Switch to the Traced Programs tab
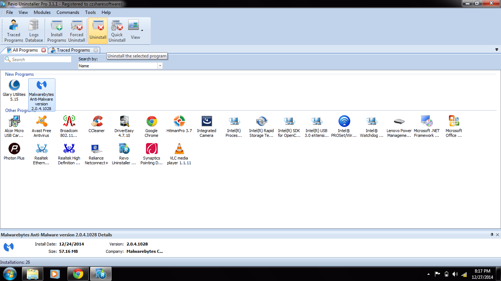The image size is (501, 281). (x=73, y=50)
